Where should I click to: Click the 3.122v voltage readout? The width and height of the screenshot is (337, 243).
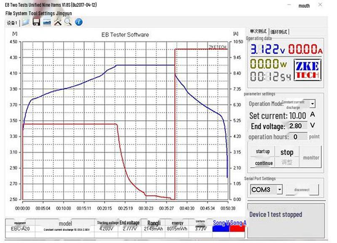(x=267, y=49)
